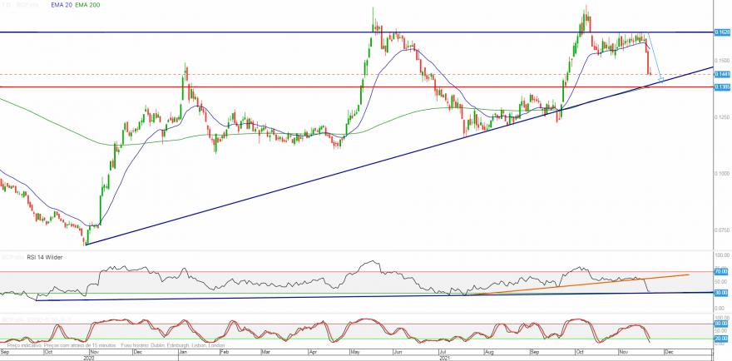Click the Jun label on time axis
This screenshot has height=361, width=732.
click(398, 352)
